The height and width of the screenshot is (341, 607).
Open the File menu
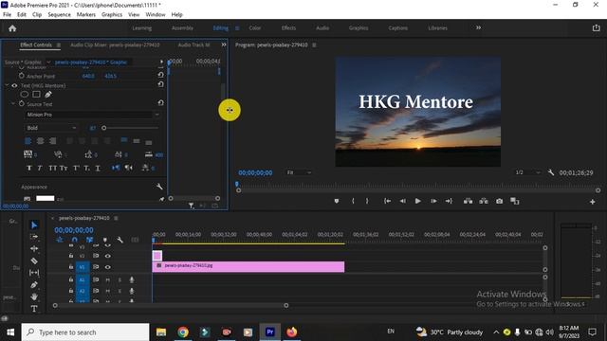(7, 15)
